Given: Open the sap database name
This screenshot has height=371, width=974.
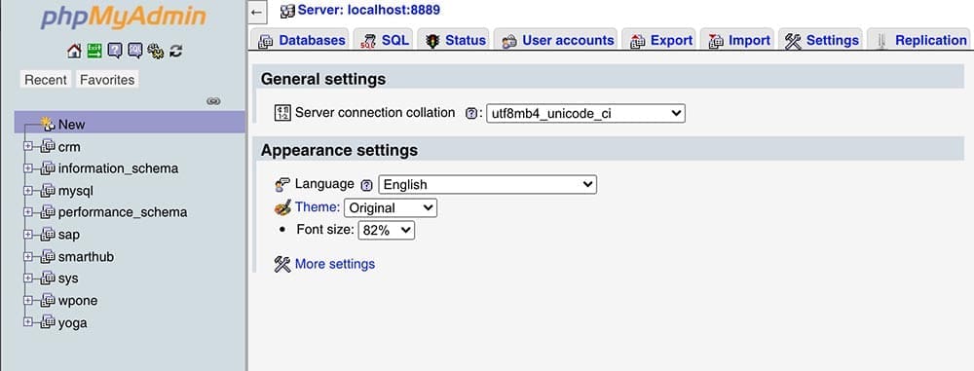Looking at the screenshot, I should (68, 235).
